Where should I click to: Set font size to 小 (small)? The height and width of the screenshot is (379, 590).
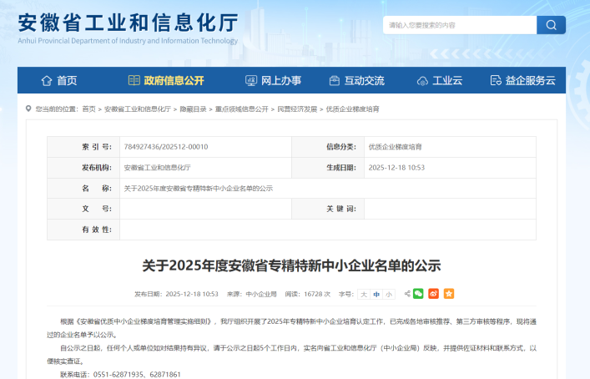[388, 295]
